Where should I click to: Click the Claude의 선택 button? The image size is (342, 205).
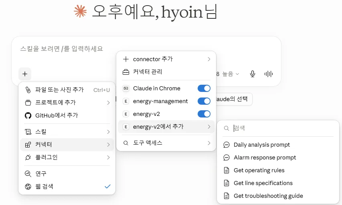pyautogui.click(x=233, y=99)
